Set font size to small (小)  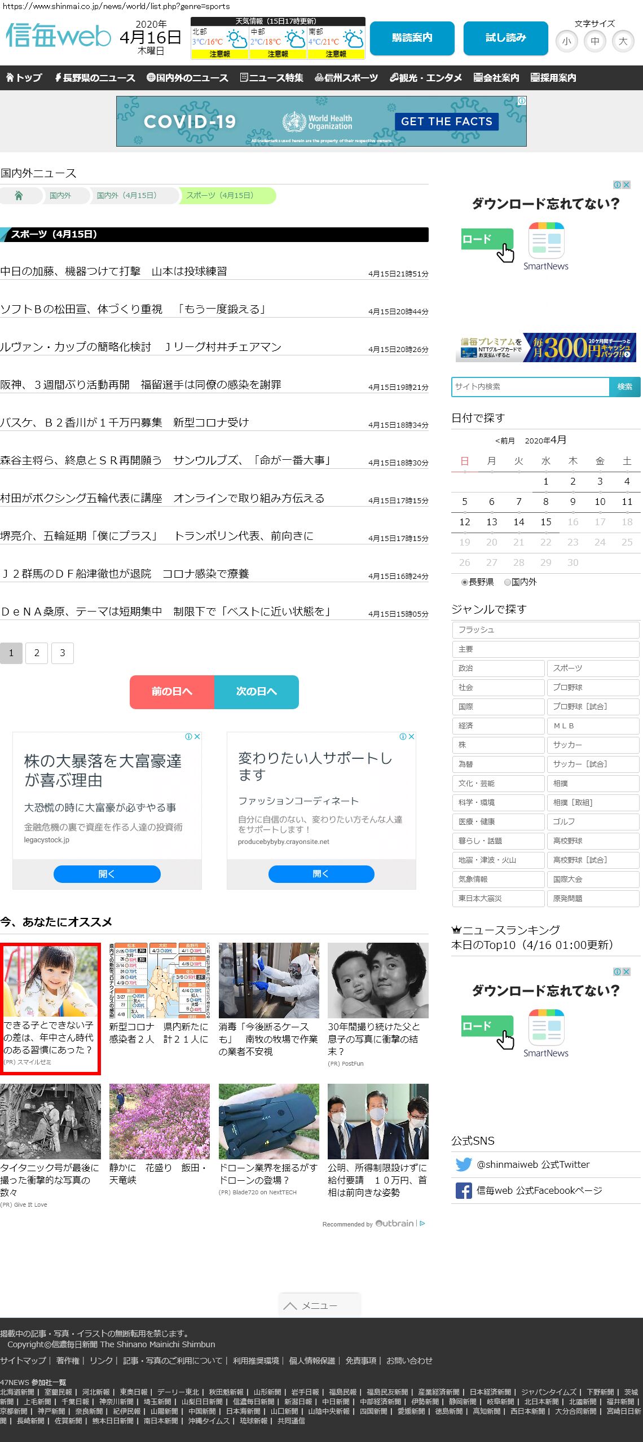(x=566, y=41)
